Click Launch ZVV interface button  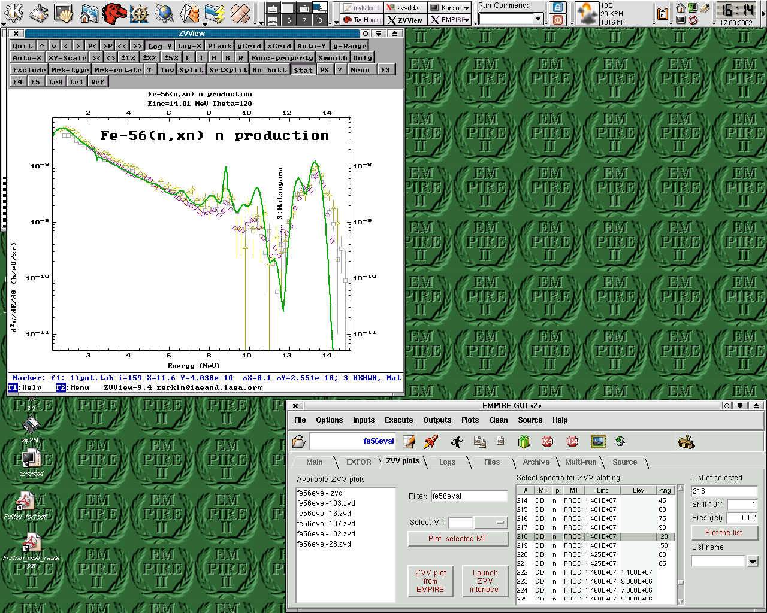coord(484,581)
